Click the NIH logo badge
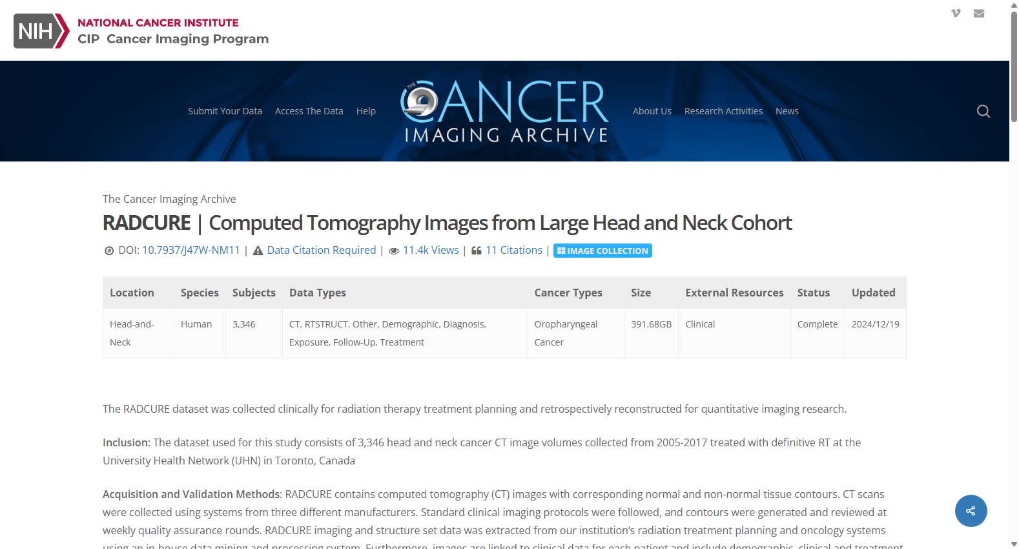The image size is (1019, 549). 41,31
